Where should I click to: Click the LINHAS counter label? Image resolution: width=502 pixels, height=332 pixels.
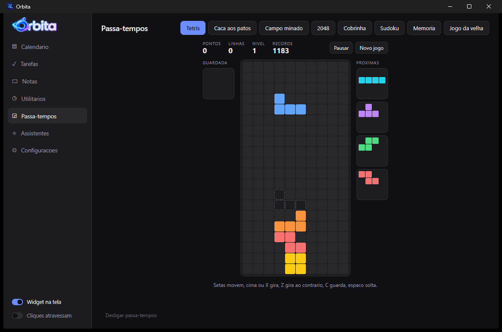click(236, 43)
